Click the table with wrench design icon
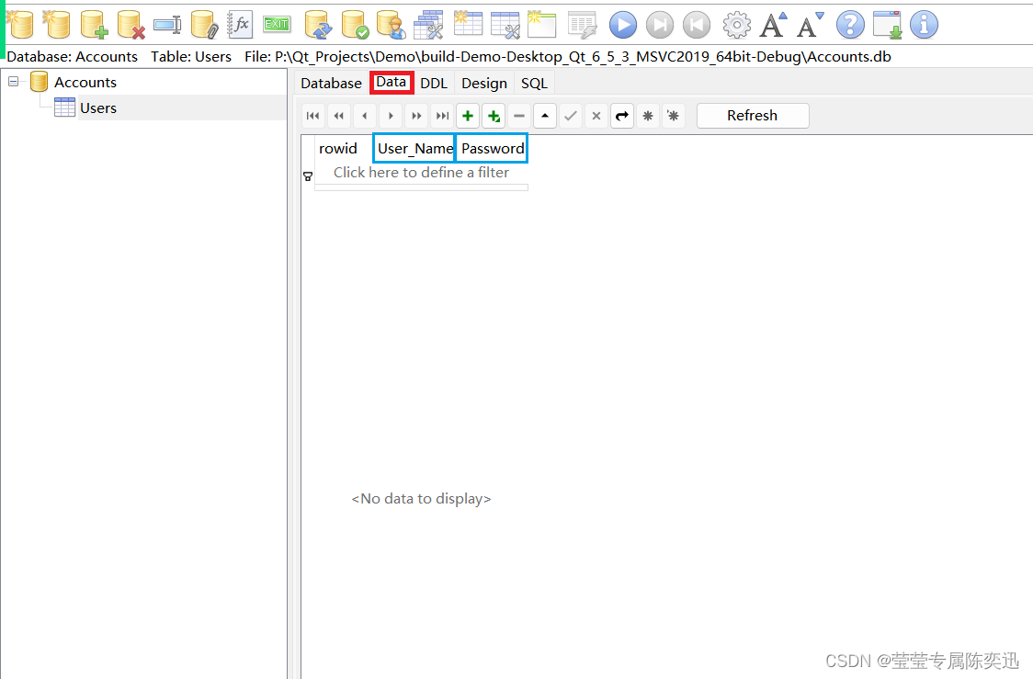The height and width of the screenshot is (679, 1033). pos(505,25)
